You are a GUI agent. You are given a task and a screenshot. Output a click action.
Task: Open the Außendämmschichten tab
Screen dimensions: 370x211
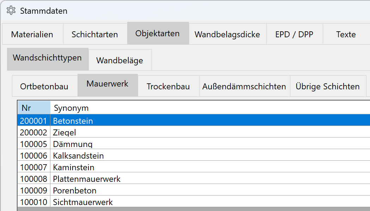pos(244,87)
